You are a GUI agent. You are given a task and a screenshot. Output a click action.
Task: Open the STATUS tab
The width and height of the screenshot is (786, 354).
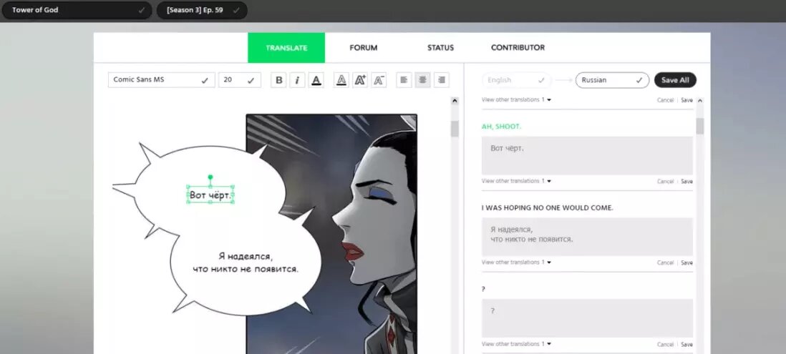440,48
